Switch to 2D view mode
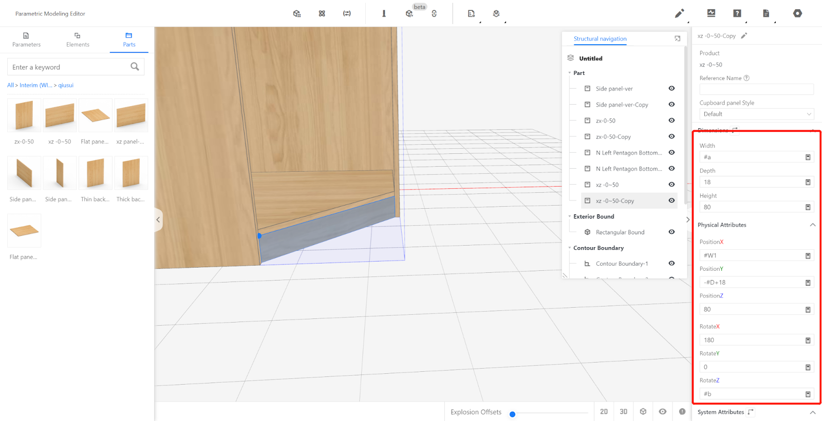This screenshot has height=421, width=822. tap(604, 412)
